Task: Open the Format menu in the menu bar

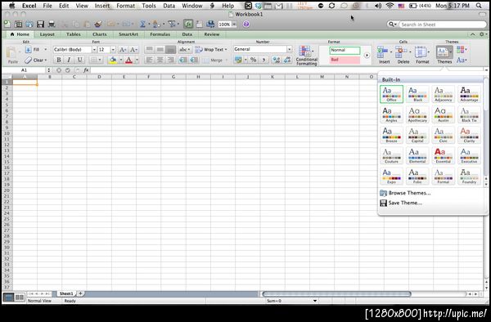Action: pyautogui.click(x=125, y=6)
